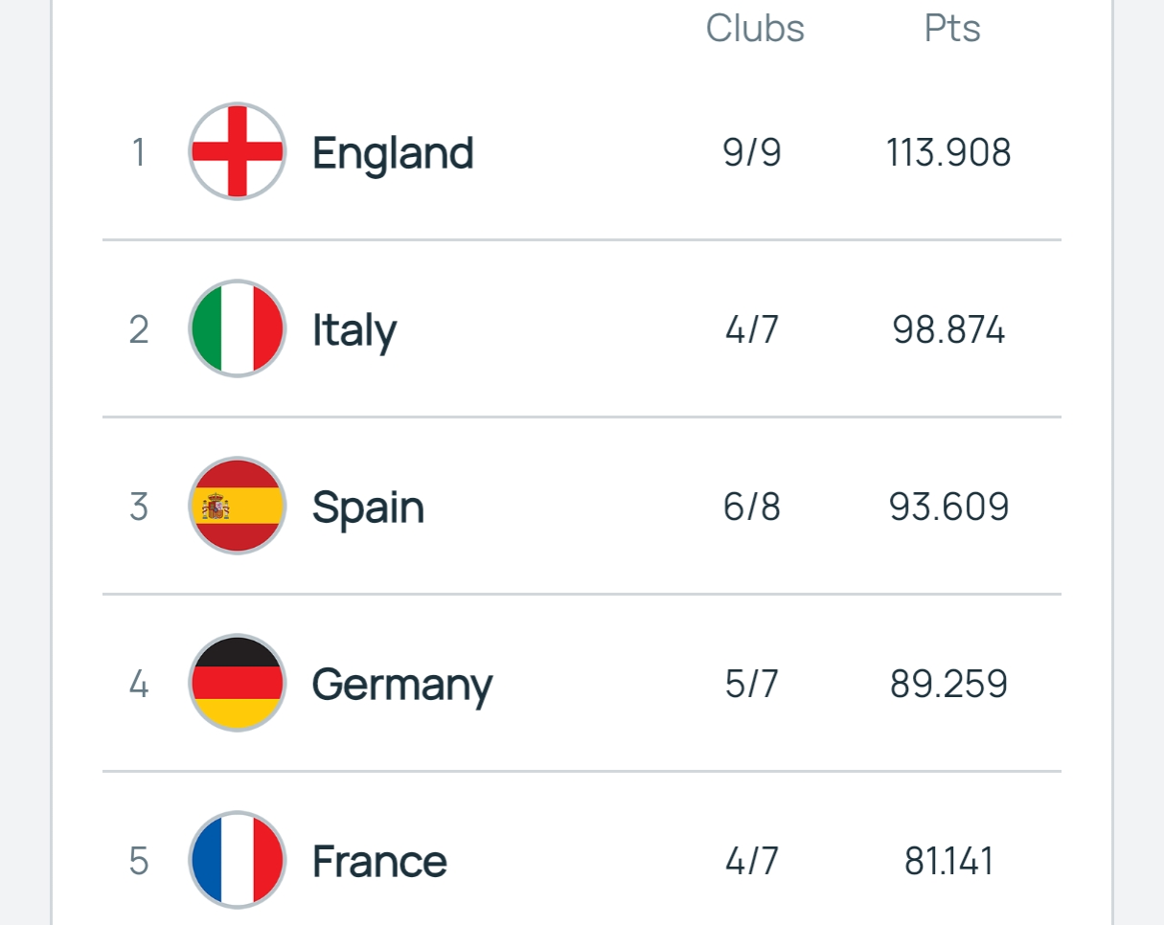Click the Italy flag icon
The width and height of the screenshot is (1164, 925).
point(237,328)
